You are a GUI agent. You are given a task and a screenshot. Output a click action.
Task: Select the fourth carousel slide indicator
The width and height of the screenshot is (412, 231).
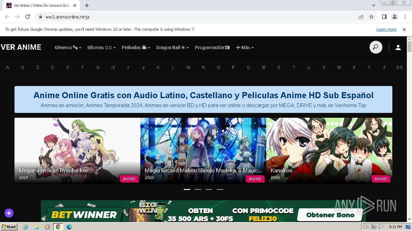(220, 189)
